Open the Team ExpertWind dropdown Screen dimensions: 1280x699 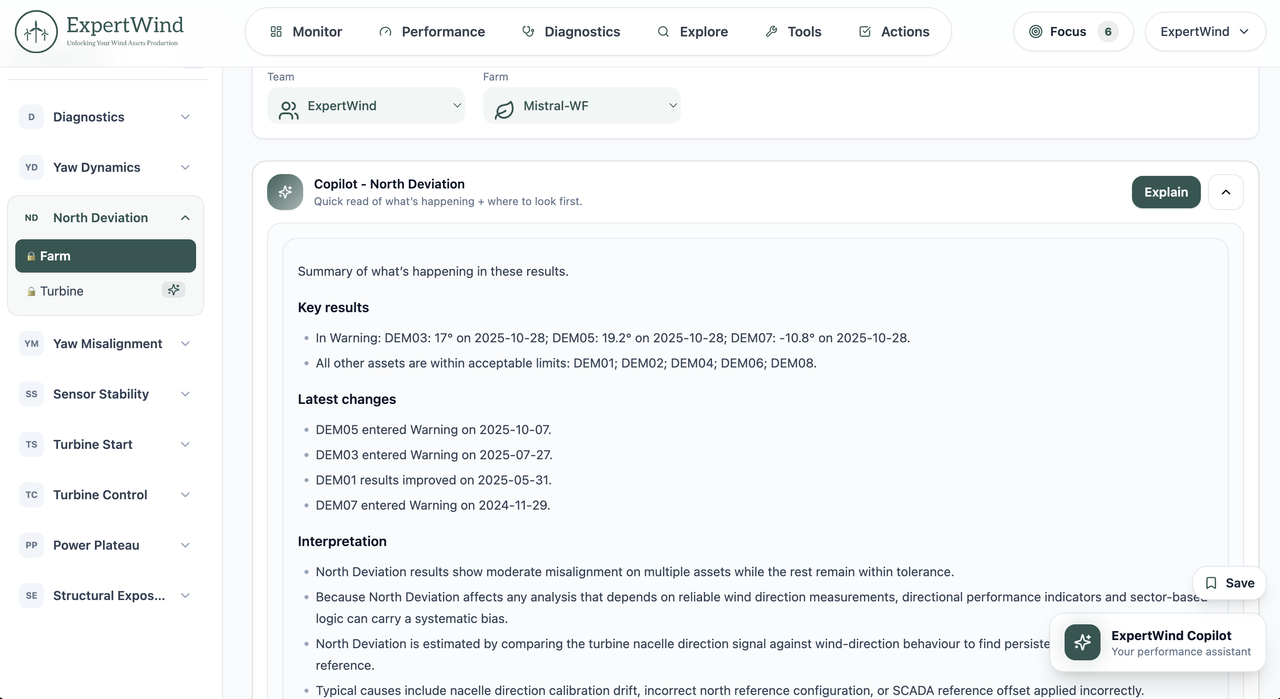(x=366, y=106)
